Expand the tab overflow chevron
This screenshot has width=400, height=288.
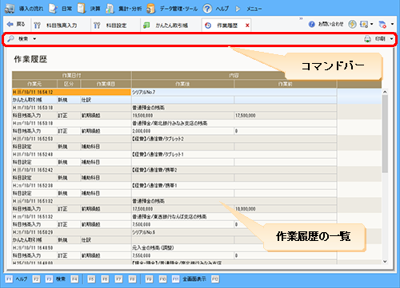tap(301, 18)
